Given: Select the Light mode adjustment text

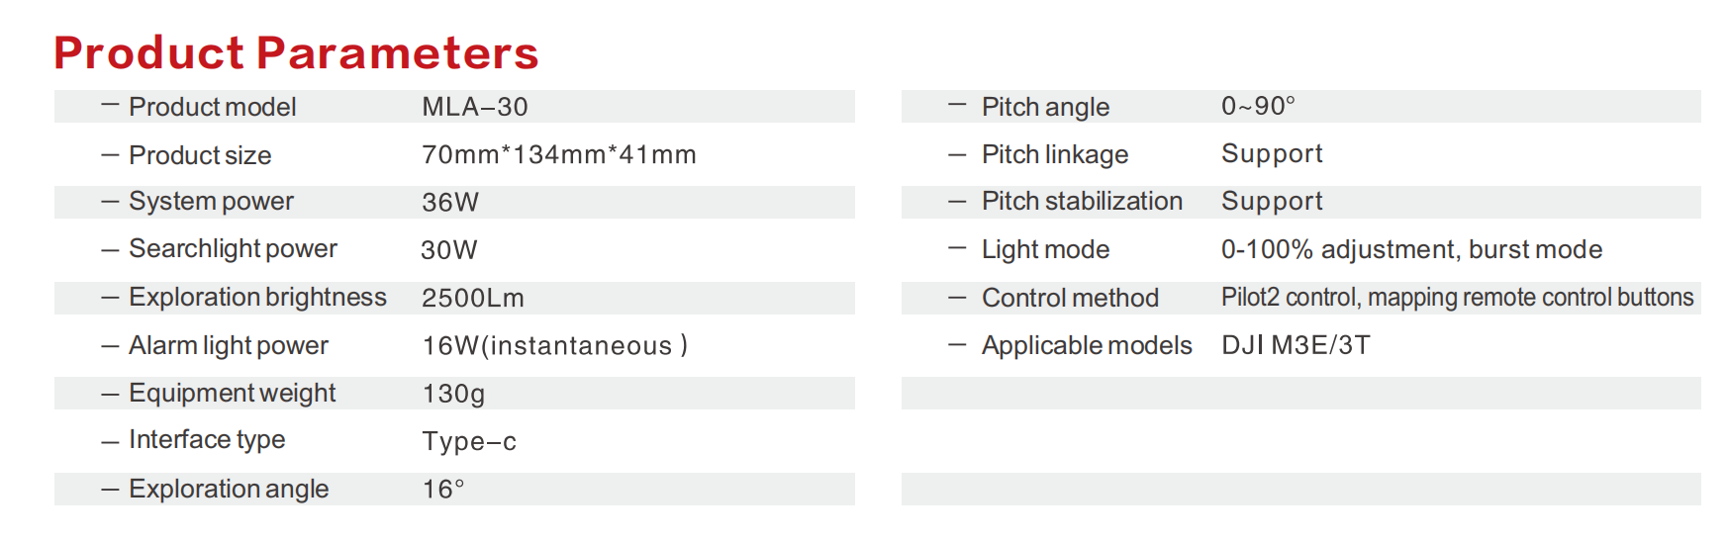Looking at the screenshot, I should click(x=1411, y=250).
